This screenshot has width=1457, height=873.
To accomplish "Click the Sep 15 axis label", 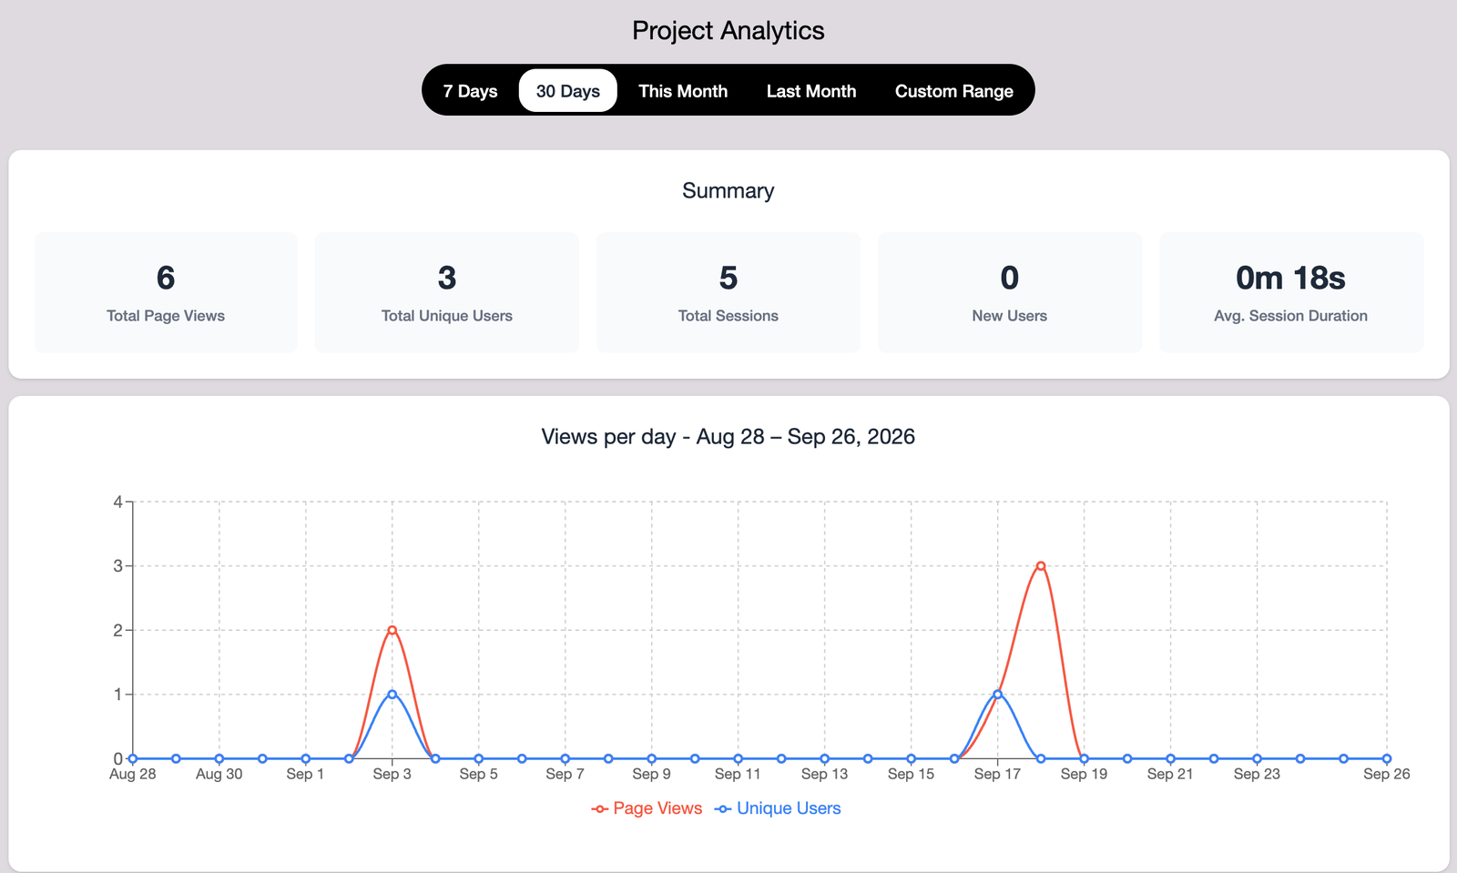I will 911,774.
